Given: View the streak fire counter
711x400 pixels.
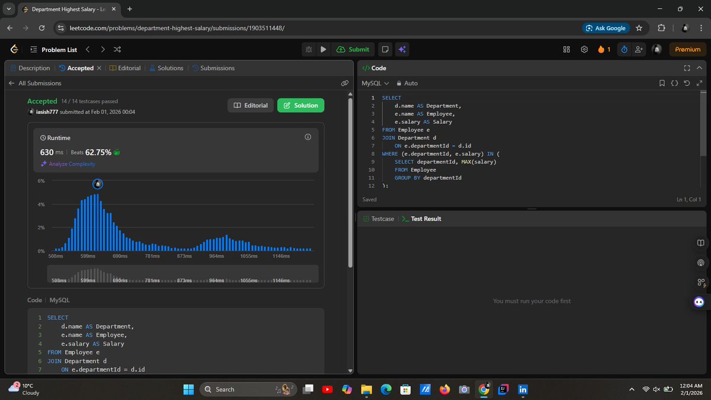Looking at the screenshot, I should 604,50.
